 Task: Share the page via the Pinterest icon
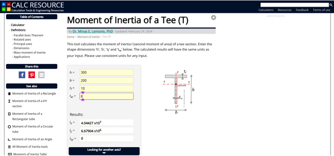coord(32,75)
